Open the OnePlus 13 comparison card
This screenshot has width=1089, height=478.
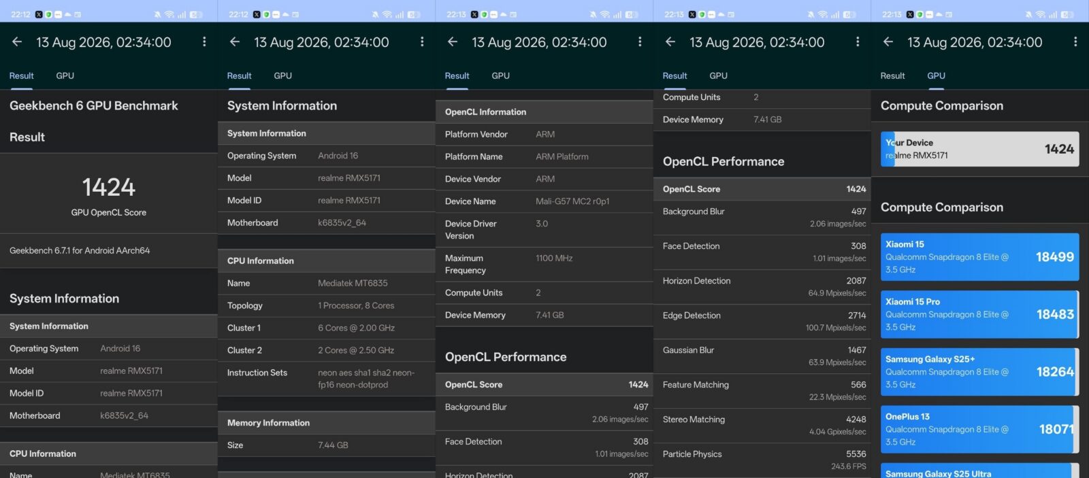(980, 429)
